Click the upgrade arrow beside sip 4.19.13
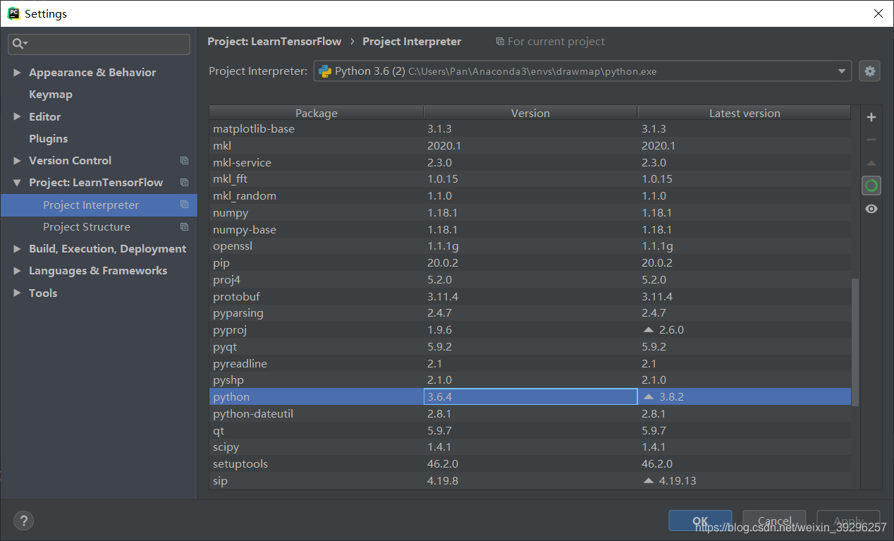This screenshot has height=541, width=894. 648,480
